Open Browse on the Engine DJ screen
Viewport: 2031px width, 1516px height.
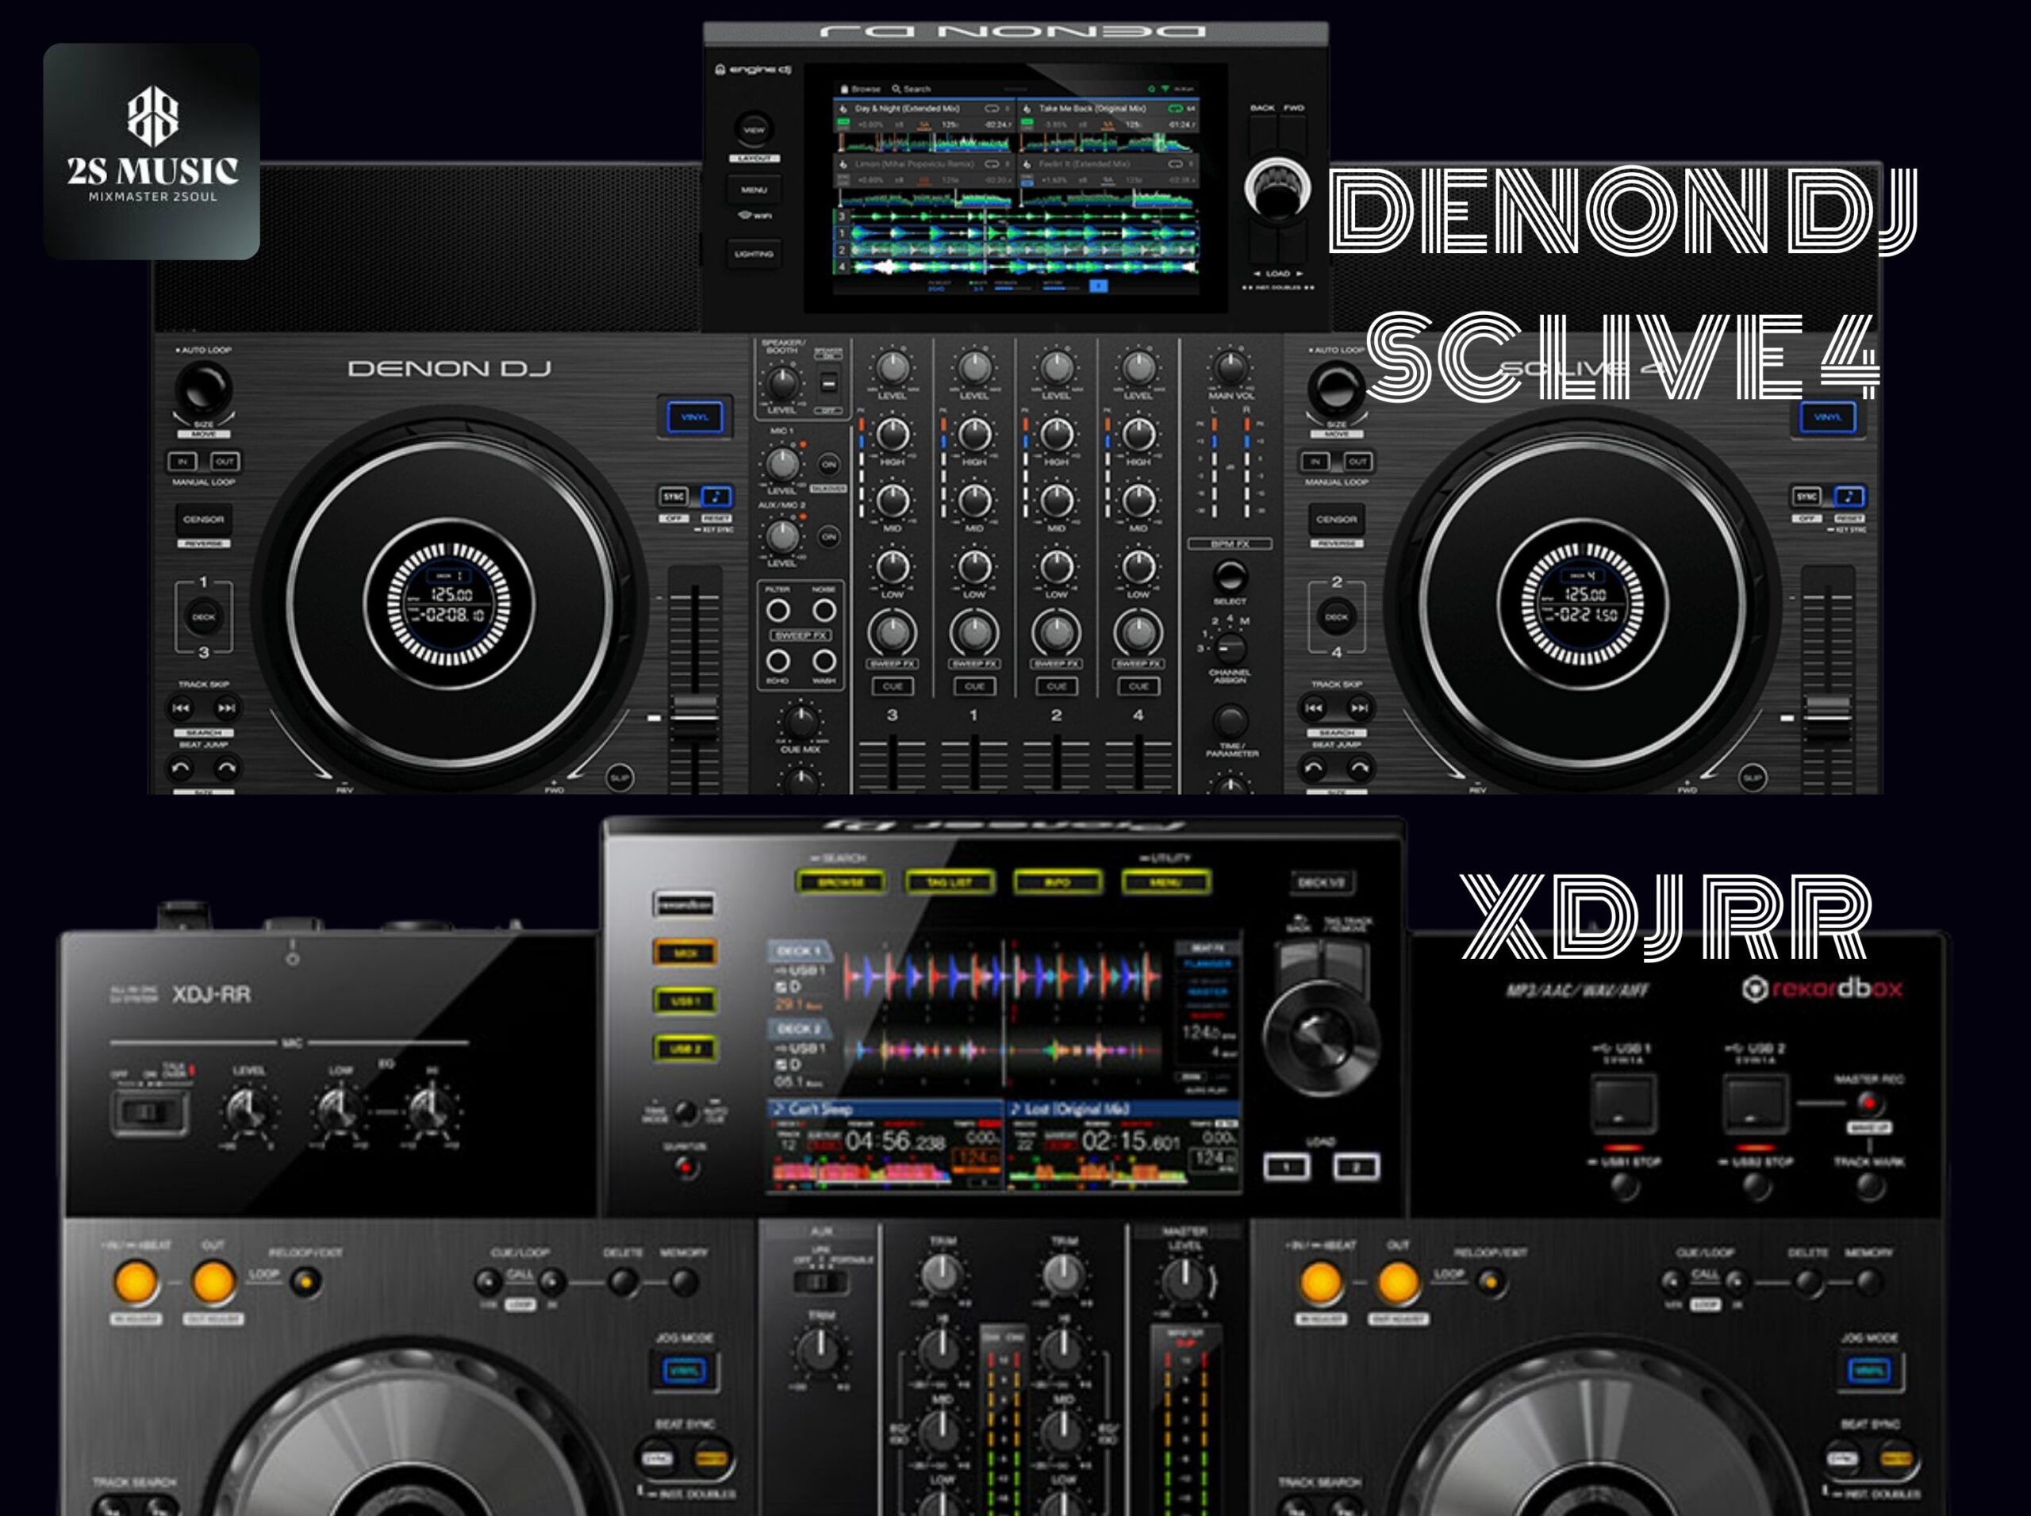pyautogui.click(x=861, y=89)
